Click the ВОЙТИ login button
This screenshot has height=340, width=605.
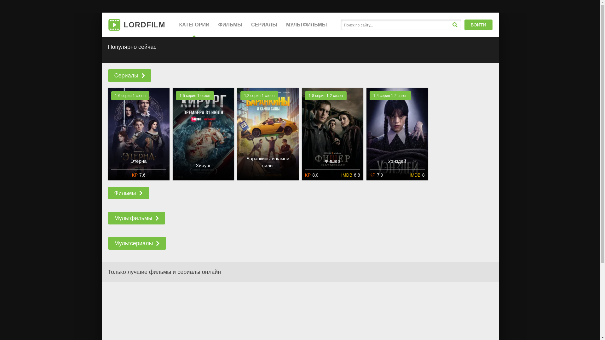tap(478, 25)
